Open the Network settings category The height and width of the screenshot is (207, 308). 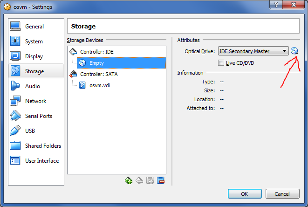click(36, 101)
